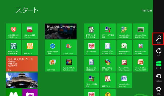Click the hanbai user account name

pos(147,10)
